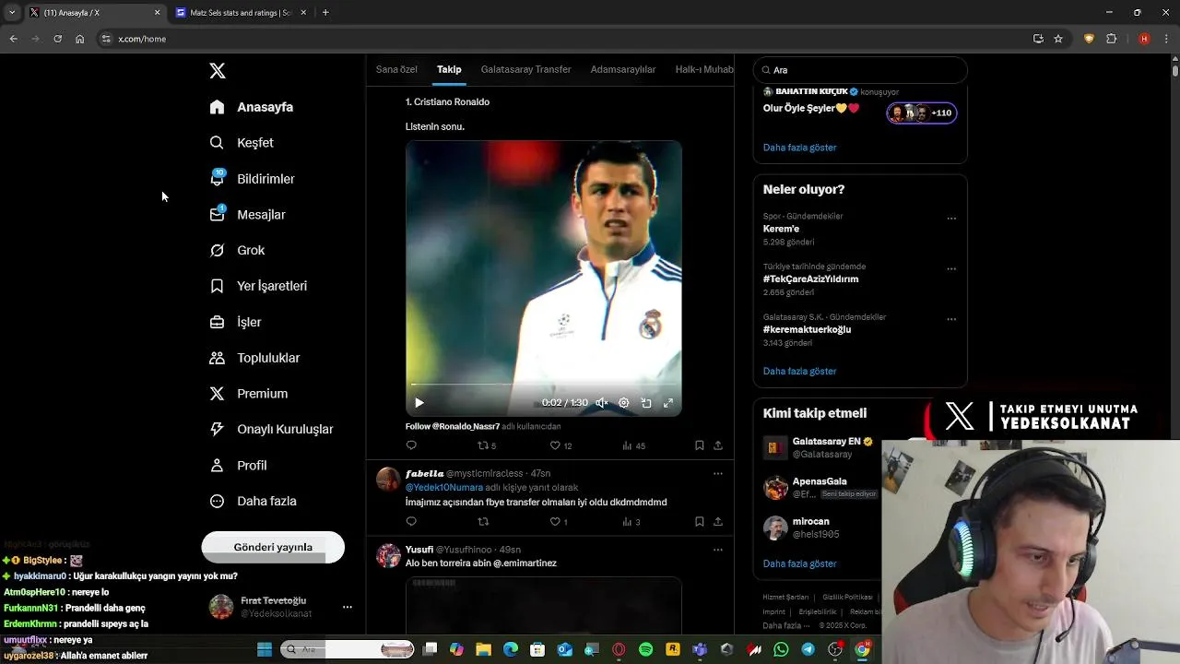
Task: Share the Ronaldo video post
Action: point(718,445)
